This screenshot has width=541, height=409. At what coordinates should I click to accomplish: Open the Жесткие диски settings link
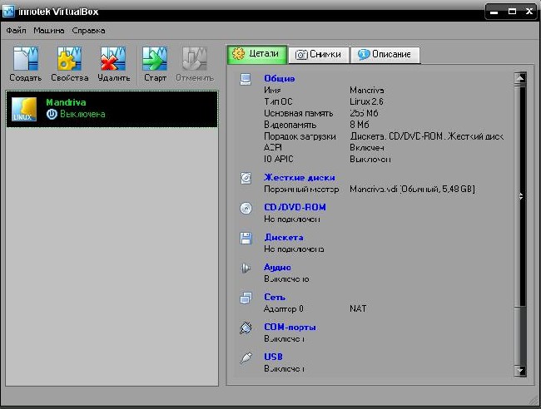[x=300, y=178]
